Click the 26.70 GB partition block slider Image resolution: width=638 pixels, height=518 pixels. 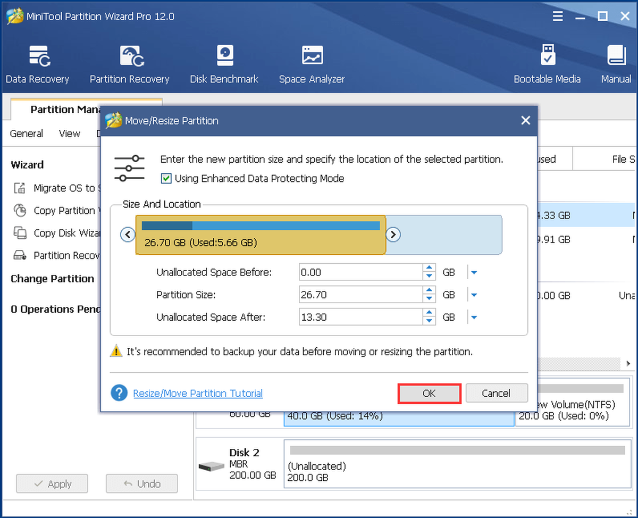coord(261,235)
